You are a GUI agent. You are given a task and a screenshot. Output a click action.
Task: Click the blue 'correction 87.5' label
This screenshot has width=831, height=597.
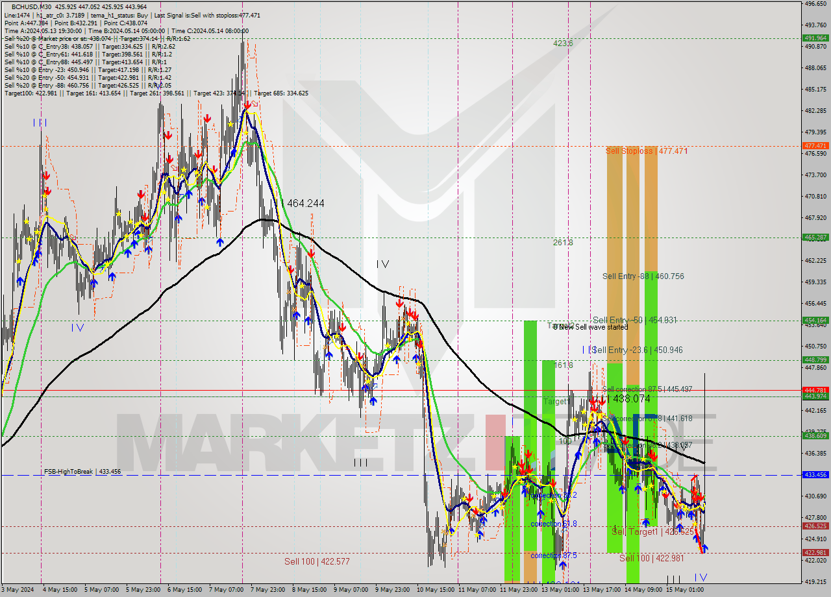click(553, 555)
